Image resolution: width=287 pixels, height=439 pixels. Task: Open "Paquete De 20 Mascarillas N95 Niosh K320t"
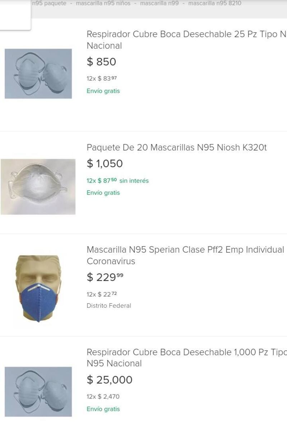177,148
